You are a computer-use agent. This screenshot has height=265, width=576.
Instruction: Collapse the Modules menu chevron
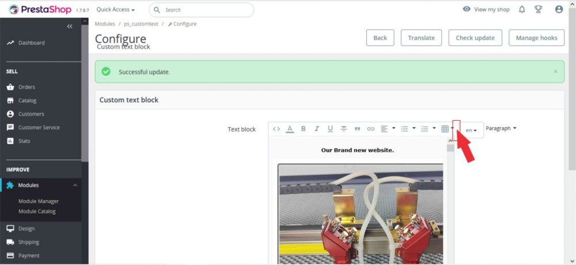pyautogui.click(x=75, y=186)
